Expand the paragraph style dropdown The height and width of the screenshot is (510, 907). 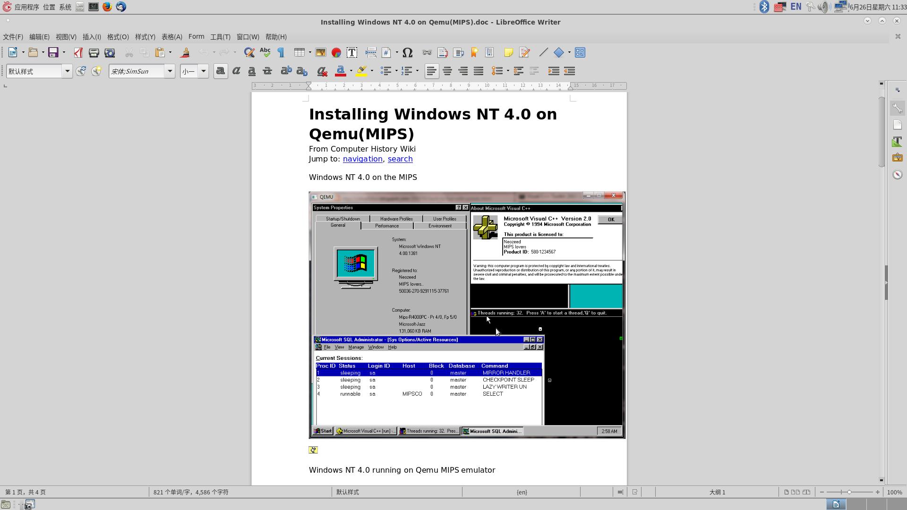point(67,71)
